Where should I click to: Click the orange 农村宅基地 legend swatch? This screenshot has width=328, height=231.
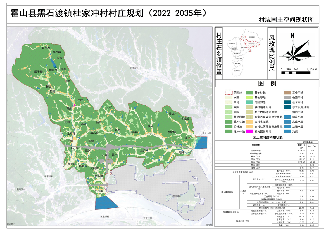pos(250,122)
